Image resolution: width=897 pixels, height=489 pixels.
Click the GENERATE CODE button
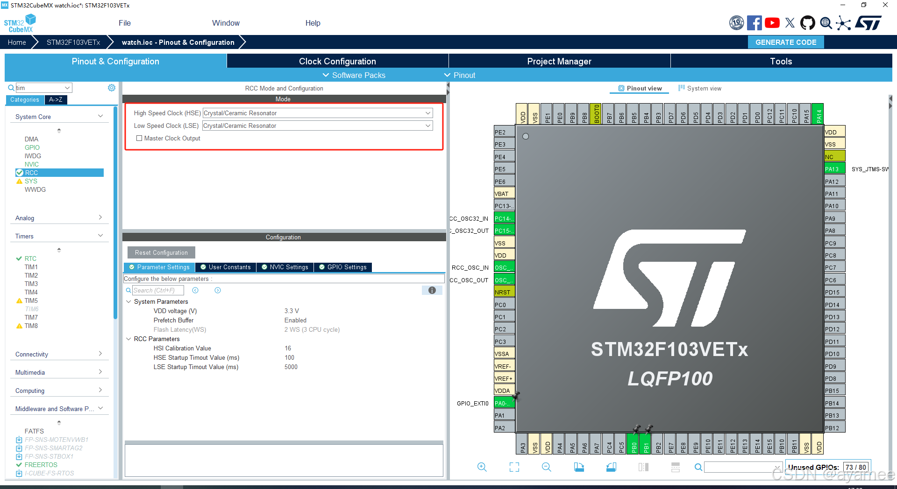click(x=785, y=42)
